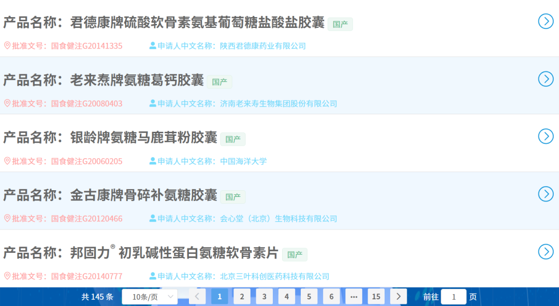Click person icon before 陕西君德康药业有限公司 applicant
The width and height of the screenshot is (559, 306).
(153, 45)
